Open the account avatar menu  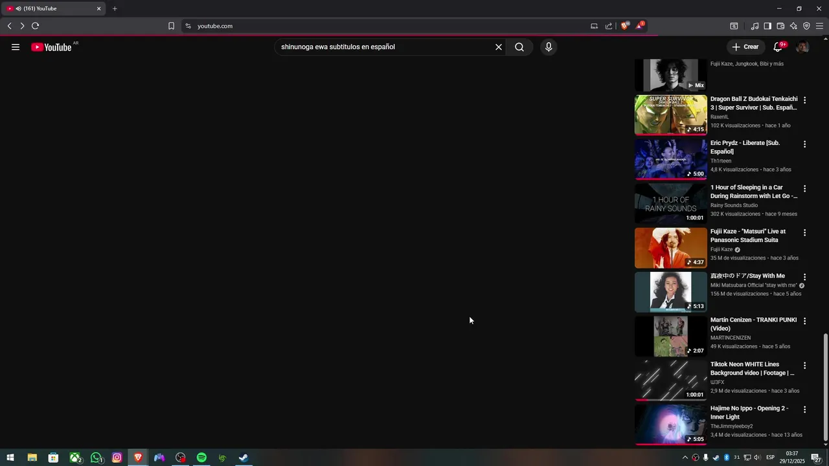pyautogui.click(x=802, y=47)
